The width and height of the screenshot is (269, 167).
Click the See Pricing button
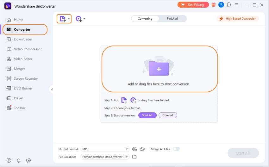[x=193, y=5]
